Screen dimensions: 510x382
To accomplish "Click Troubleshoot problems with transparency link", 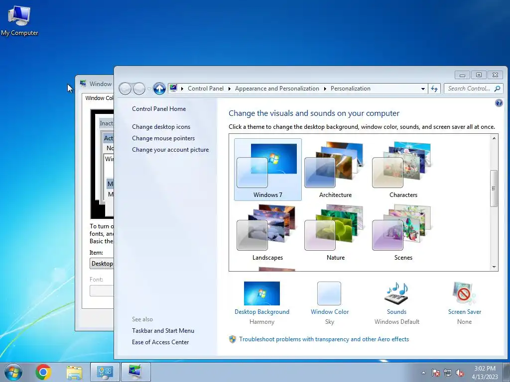I will click(x=324, y=339).
